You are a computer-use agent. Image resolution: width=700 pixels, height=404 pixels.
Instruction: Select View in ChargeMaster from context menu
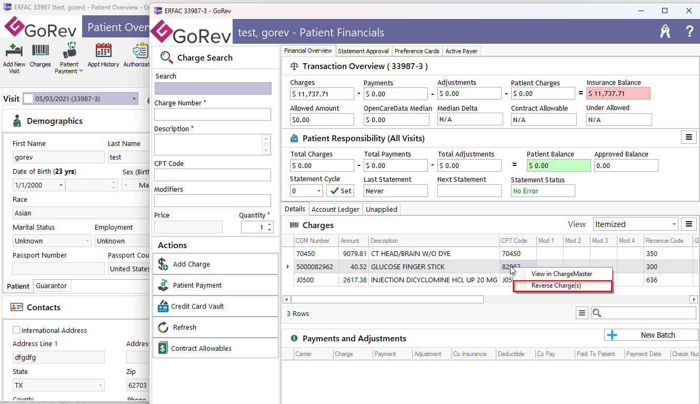tap(563, 274)
